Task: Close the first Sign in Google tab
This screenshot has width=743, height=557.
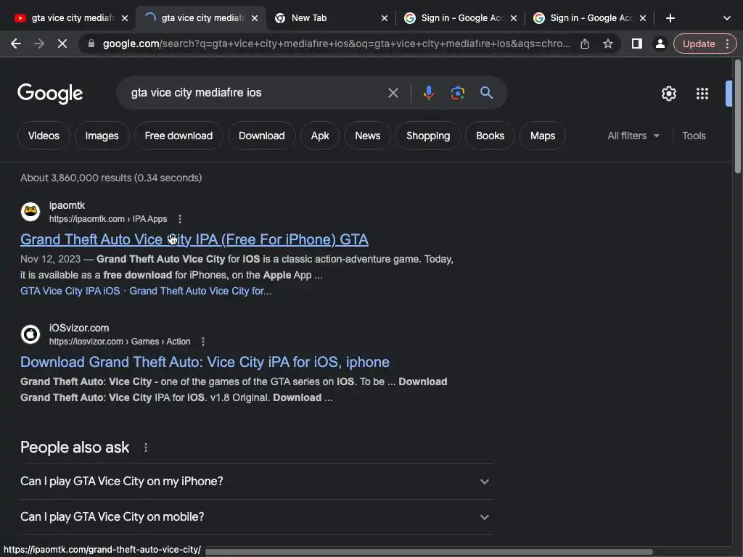Action: 514,18
